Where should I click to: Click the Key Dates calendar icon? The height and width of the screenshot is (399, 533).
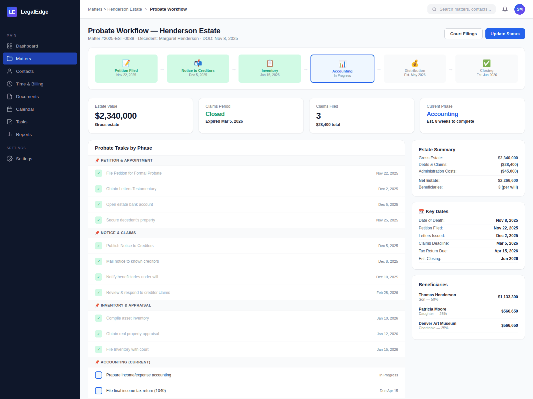tap(421, 211)
